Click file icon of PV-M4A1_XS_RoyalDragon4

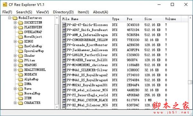coord(64,80)
